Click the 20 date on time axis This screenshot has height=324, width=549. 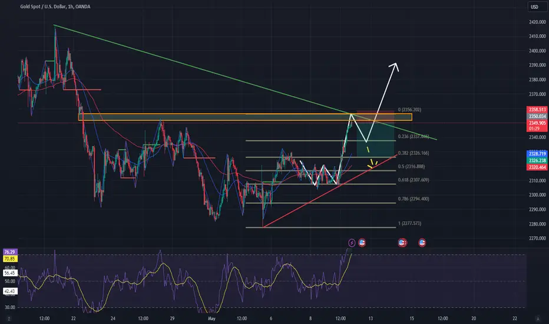pos(474,318)
